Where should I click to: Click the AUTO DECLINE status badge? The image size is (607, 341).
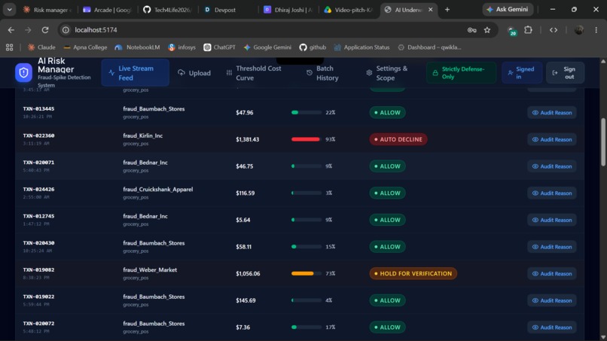coord(398,139)
